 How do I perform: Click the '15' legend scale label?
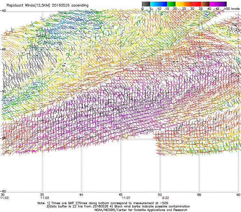167,9
